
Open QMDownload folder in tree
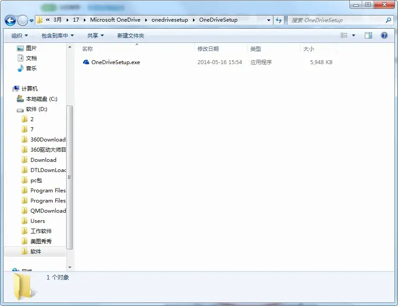[x=48, y=210]
